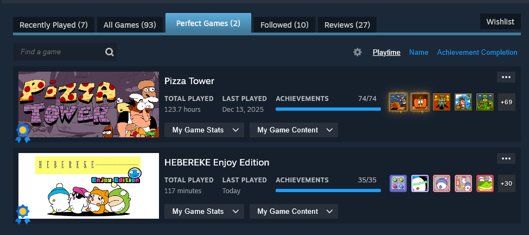Open the games list settings gear

pos(357,52)
